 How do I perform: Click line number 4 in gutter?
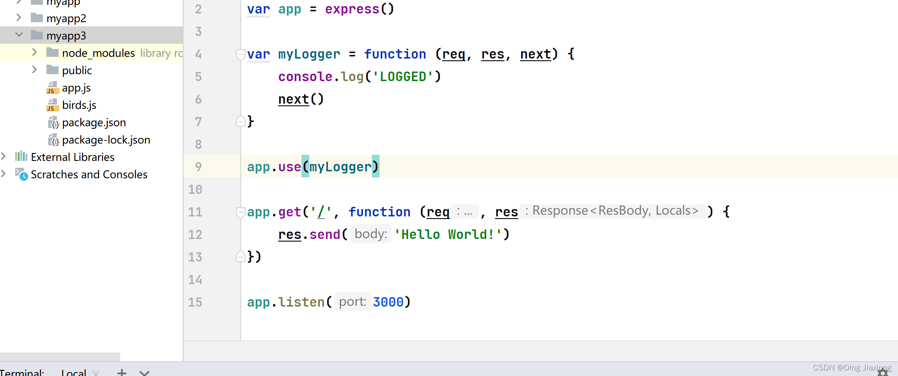tap(198, 54)
